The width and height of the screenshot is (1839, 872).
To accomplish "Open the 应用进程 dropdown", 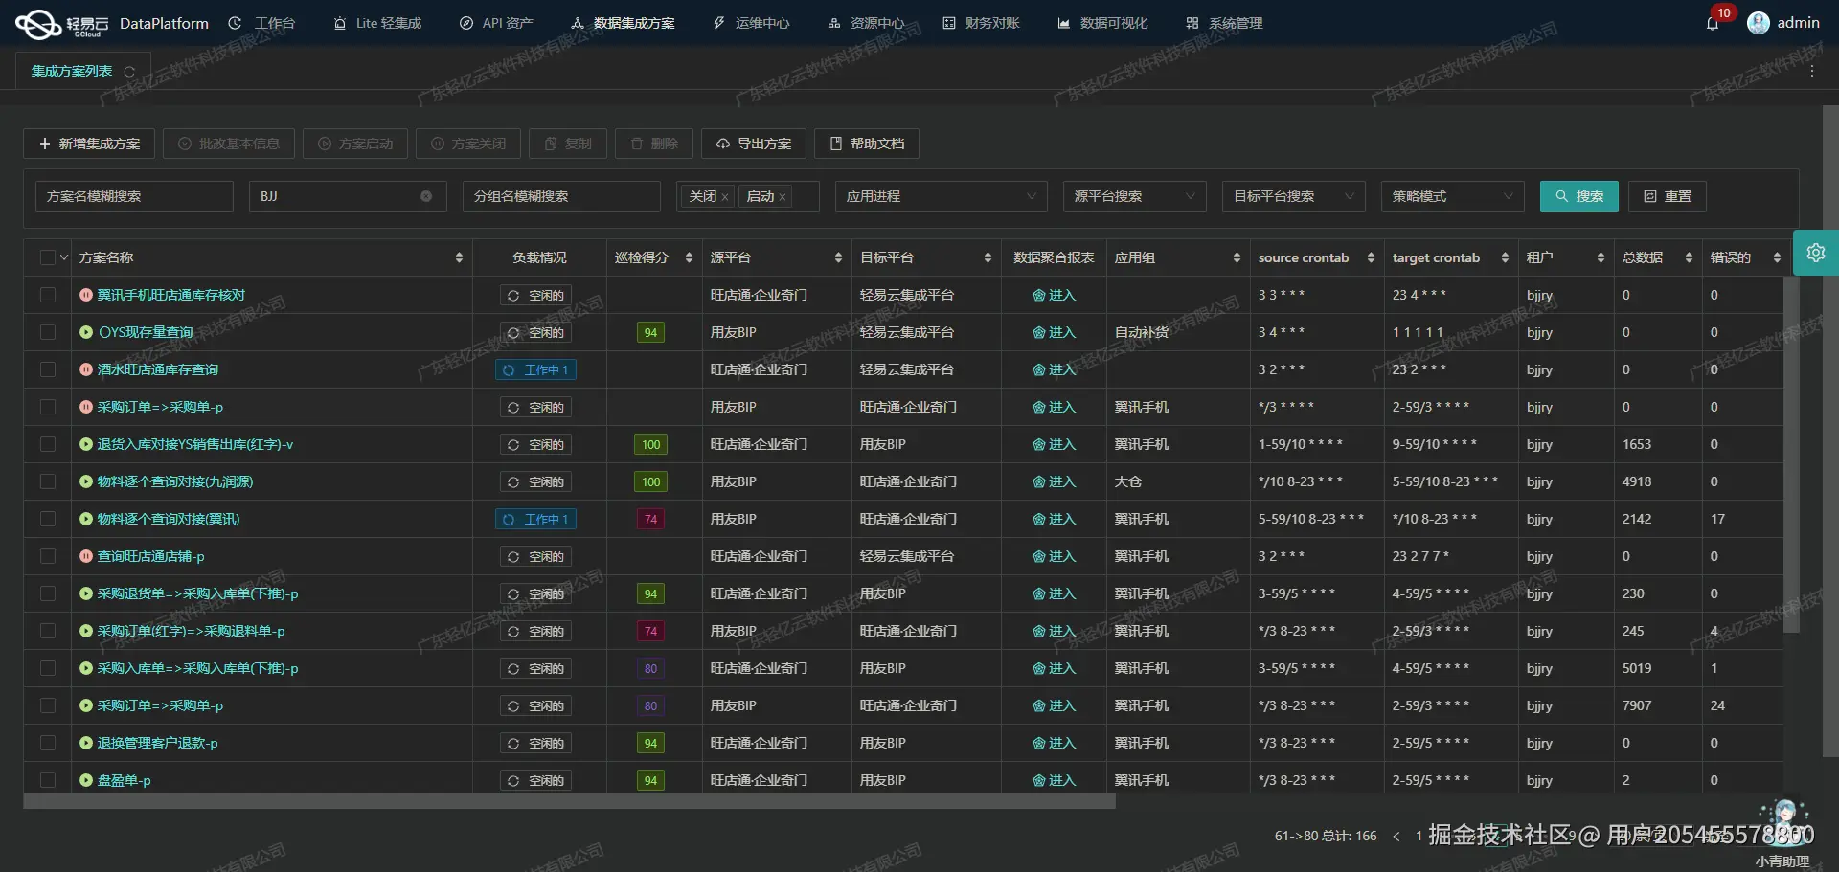I will click(x=941, y=196).
